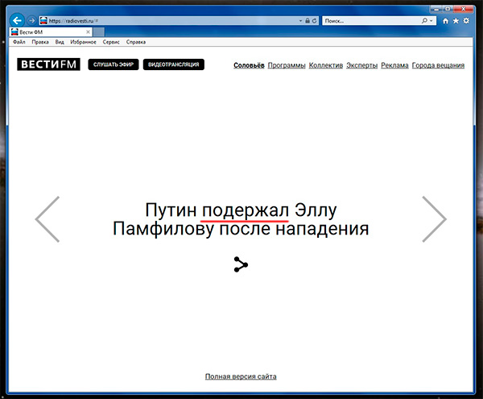This screenshot has width=483, height=399.
Task: Click the share icon below the headline
Action: click(241, 264)
